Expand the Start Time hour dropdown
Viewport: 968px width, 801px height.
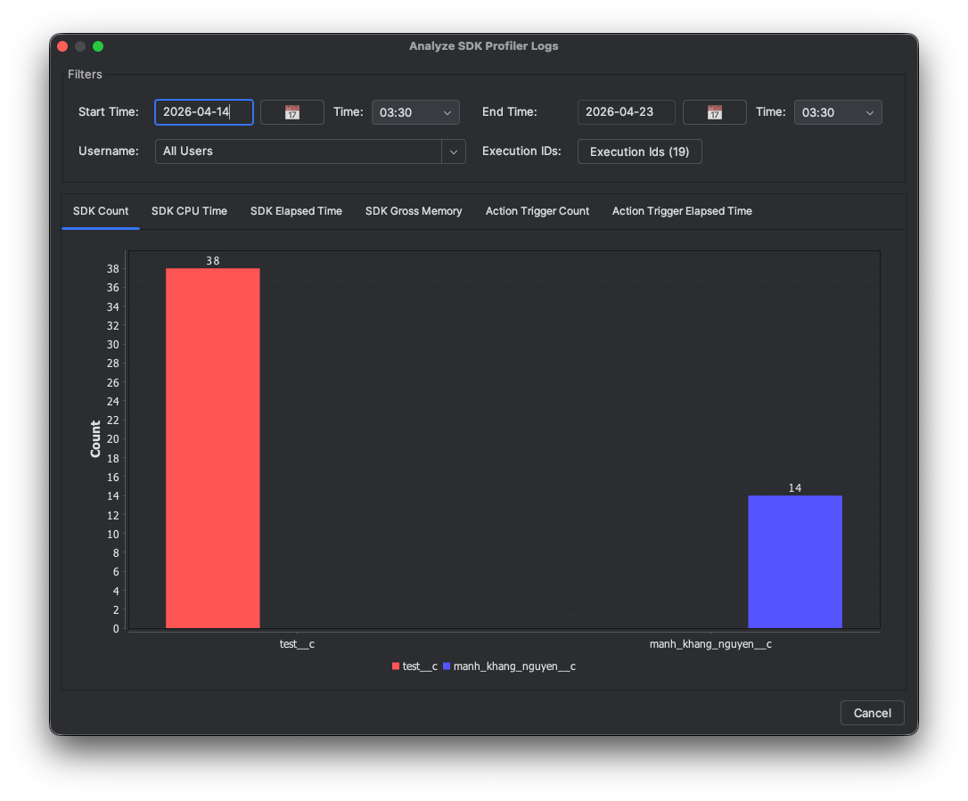point(415,112)
